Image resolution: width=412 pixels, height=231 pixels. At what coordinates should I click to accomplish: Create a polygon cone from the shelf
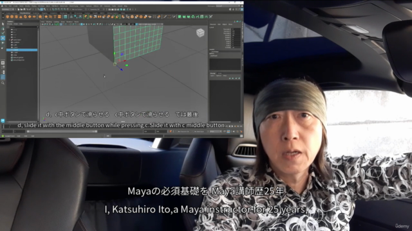point(21,17)
